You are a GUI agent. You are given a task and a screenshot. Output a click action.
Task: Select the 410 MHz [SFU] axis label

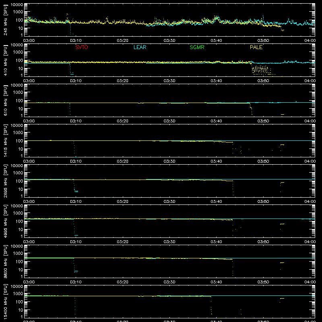point(6,60)
